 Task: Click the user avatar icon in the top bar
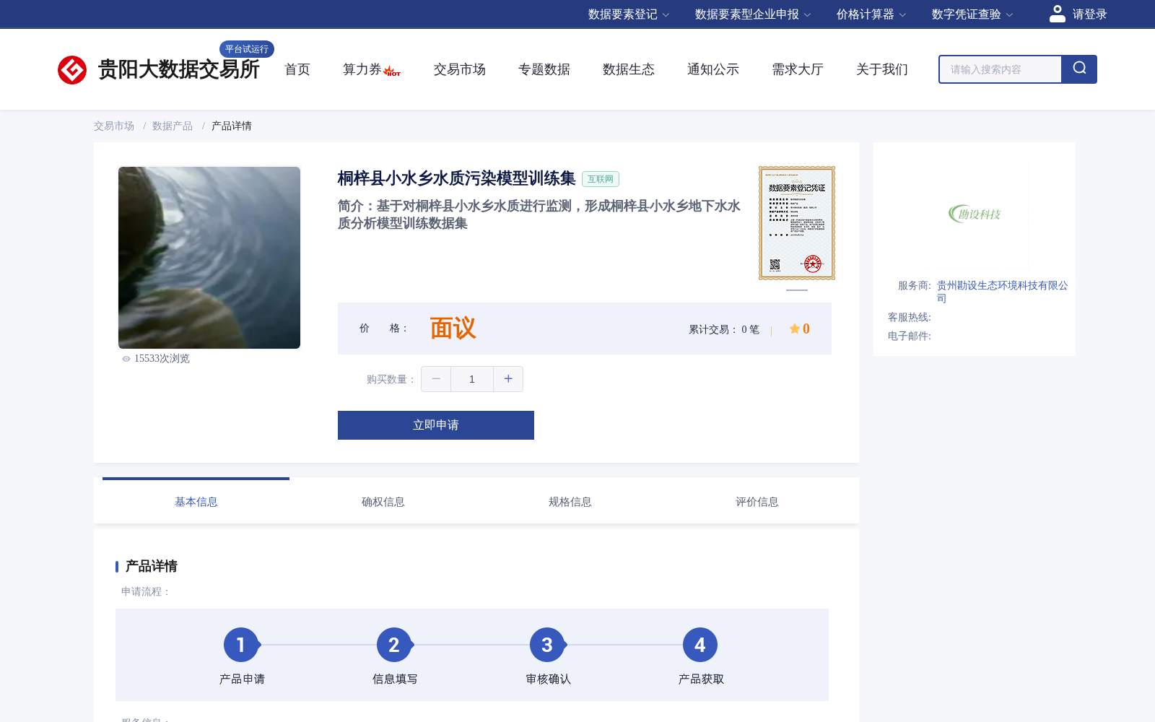click(x=1057, y=14)
